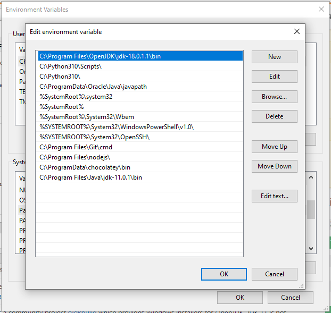The image size is (331, 313).
Task: Select the OpenJDK jdk-18.0.1.1\bin path
Action: click(x=140, y=56)
